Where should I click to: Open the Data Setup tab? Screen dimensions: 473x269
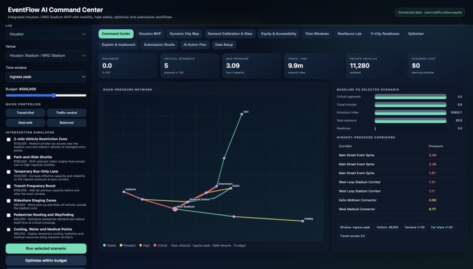[x=224, y=45]
